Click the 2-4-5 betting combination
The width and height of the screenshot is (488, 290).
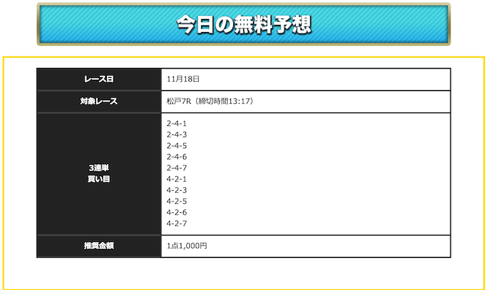pyautogui.click(x=176, y=146)
